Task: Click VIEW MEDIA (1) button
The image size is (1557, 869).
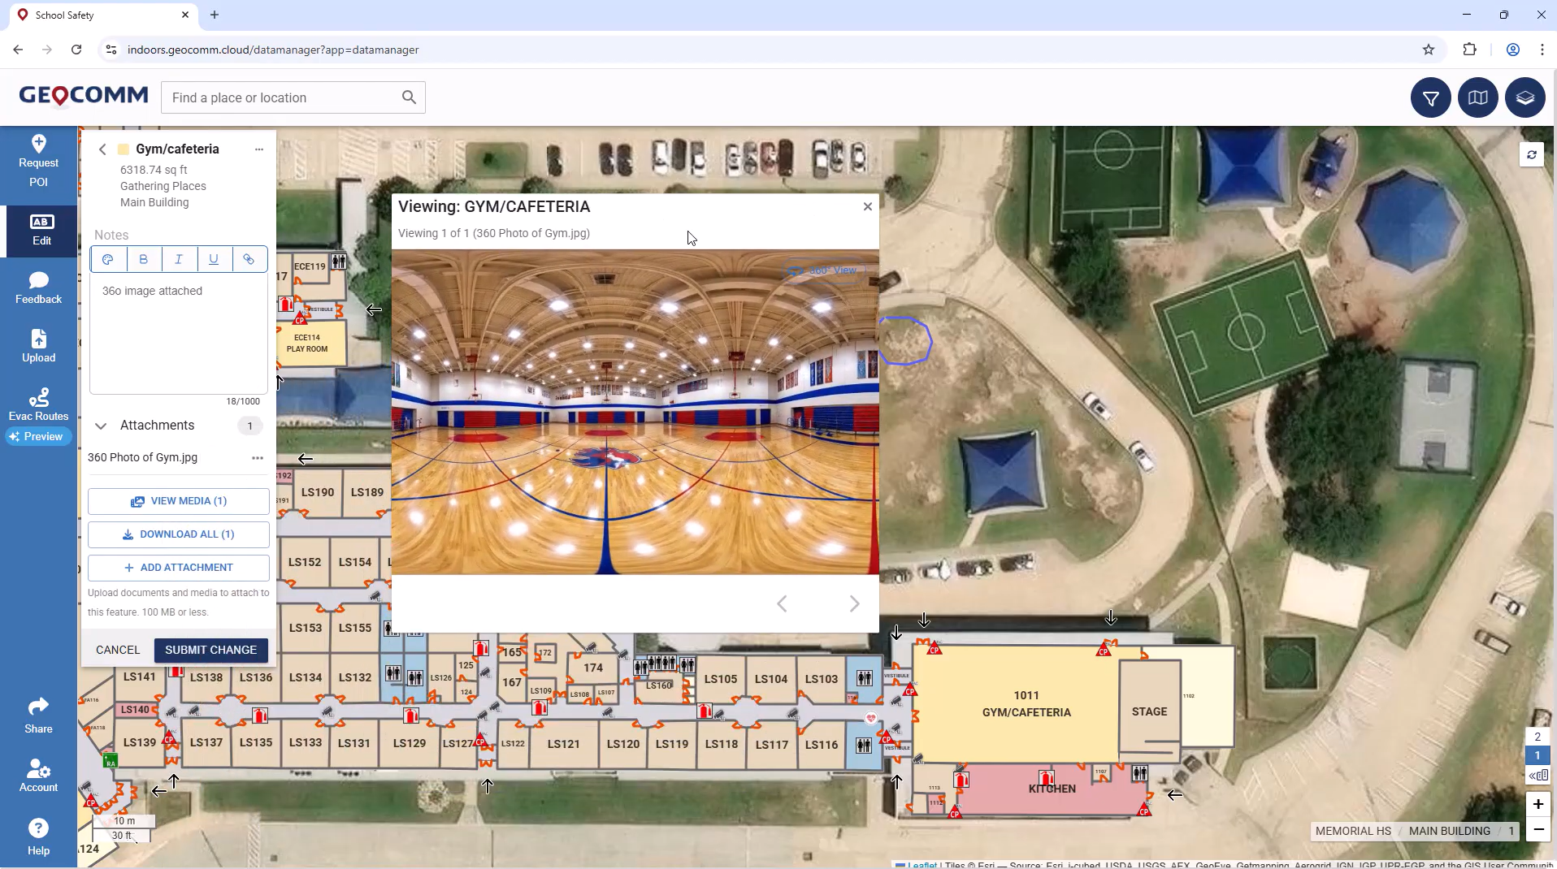Action: (178, 501)
